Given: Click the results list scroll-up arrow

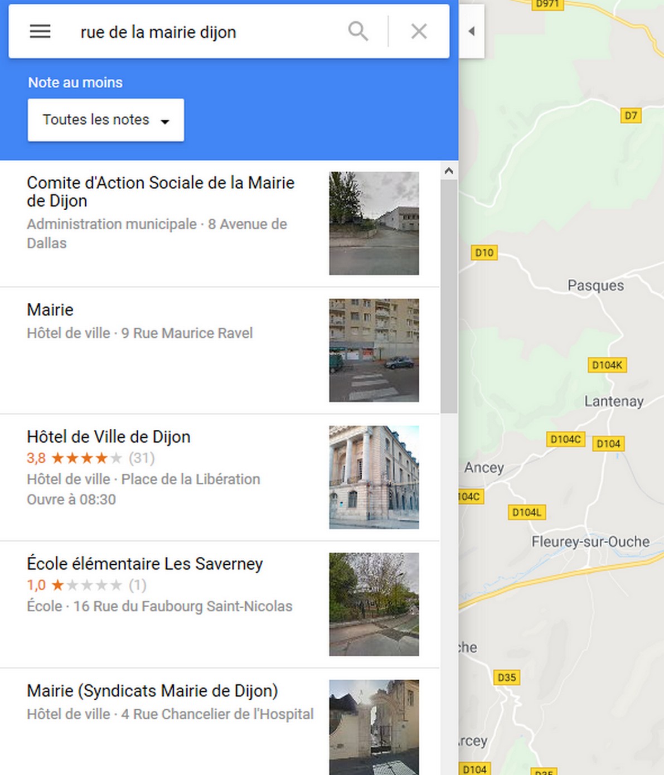Looking at the screenshot, I should [449, 172].
